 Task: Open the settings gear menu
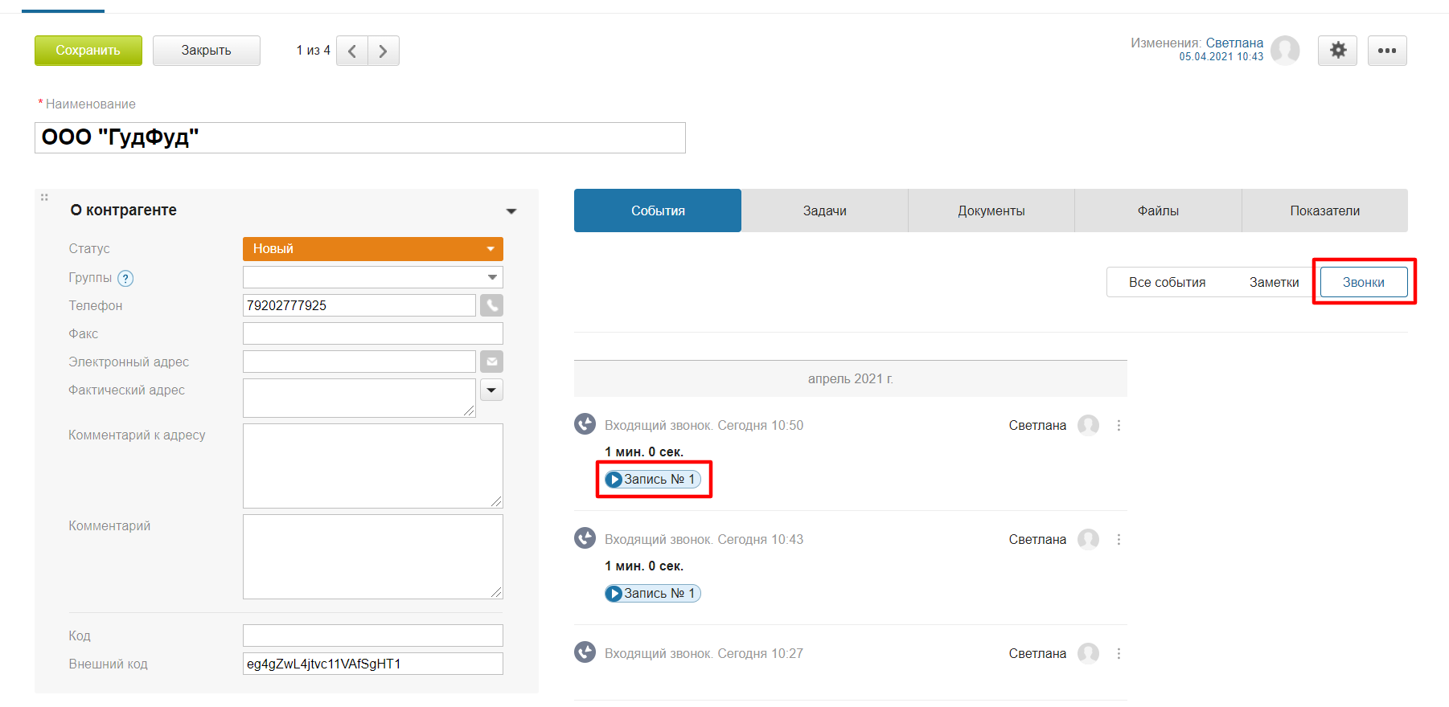pos(1337,51)
